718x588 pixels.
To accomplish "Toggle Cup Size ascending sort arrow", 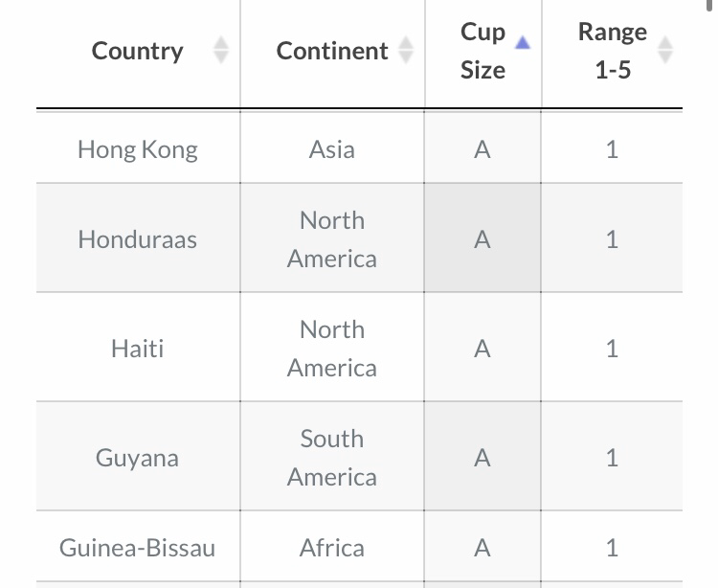I will [x=522, y=43].
